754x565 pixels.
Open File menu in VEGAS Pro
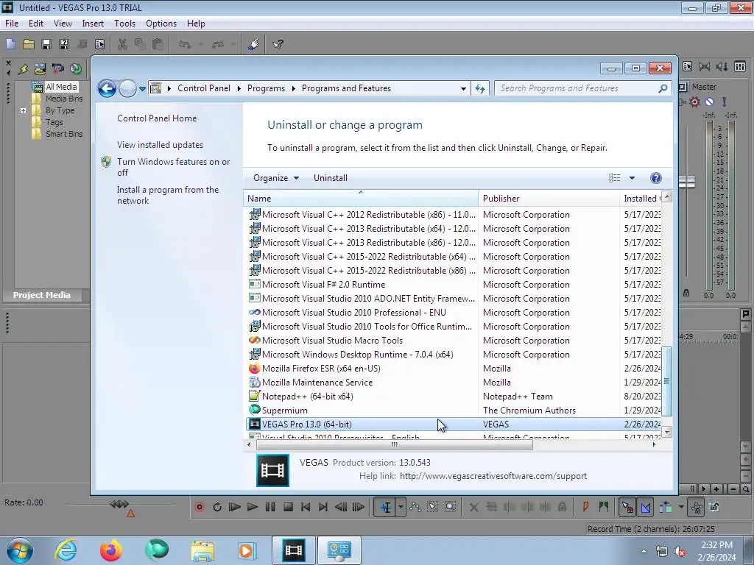click(12, 24)
